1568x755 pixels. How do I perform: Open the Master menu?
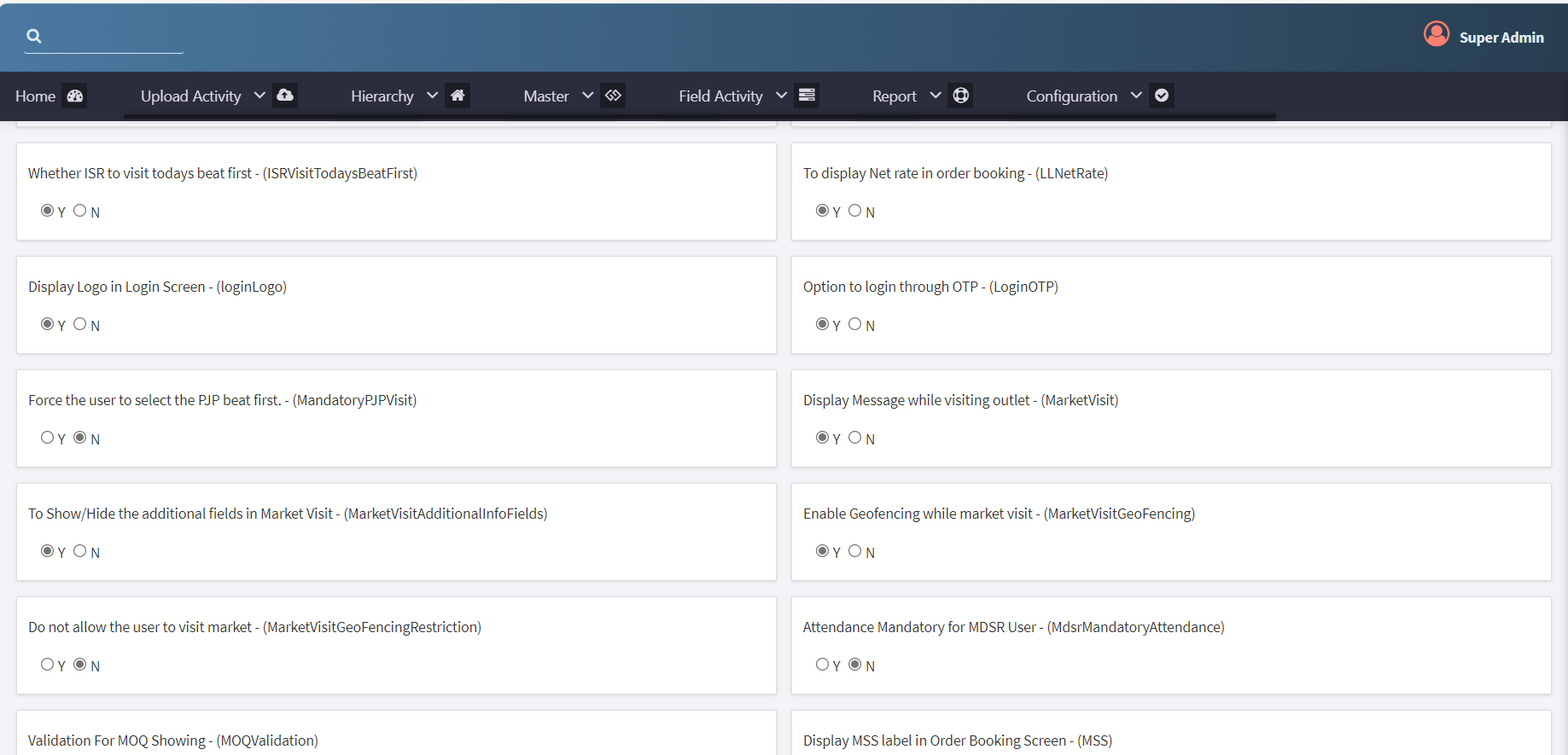tap(546, 96)
